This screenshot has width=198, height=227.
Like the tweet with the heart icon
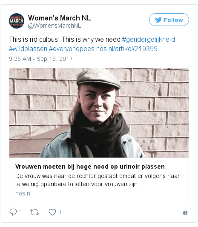52,212
